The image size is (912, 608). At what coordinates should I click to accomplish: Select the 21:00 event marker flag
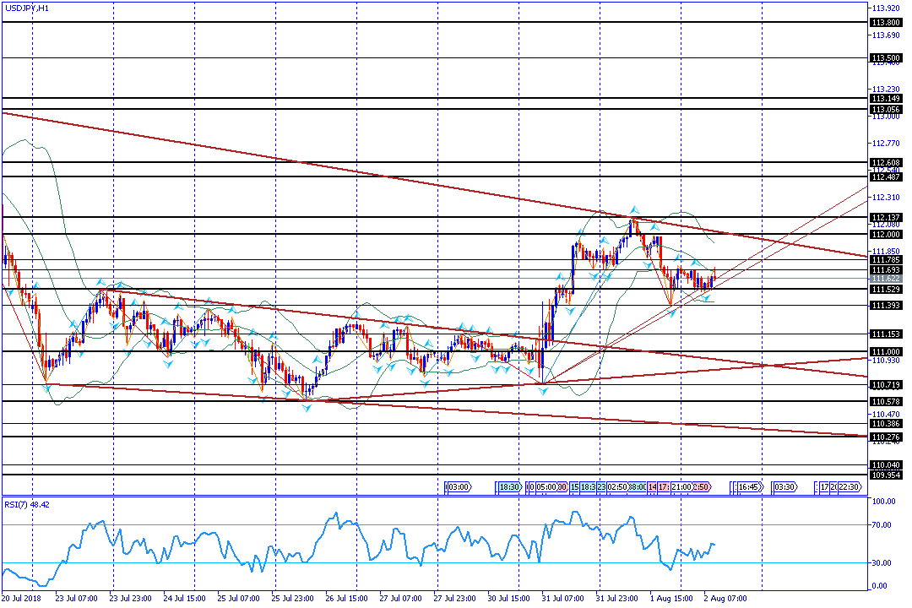click(x=681, y=487)
